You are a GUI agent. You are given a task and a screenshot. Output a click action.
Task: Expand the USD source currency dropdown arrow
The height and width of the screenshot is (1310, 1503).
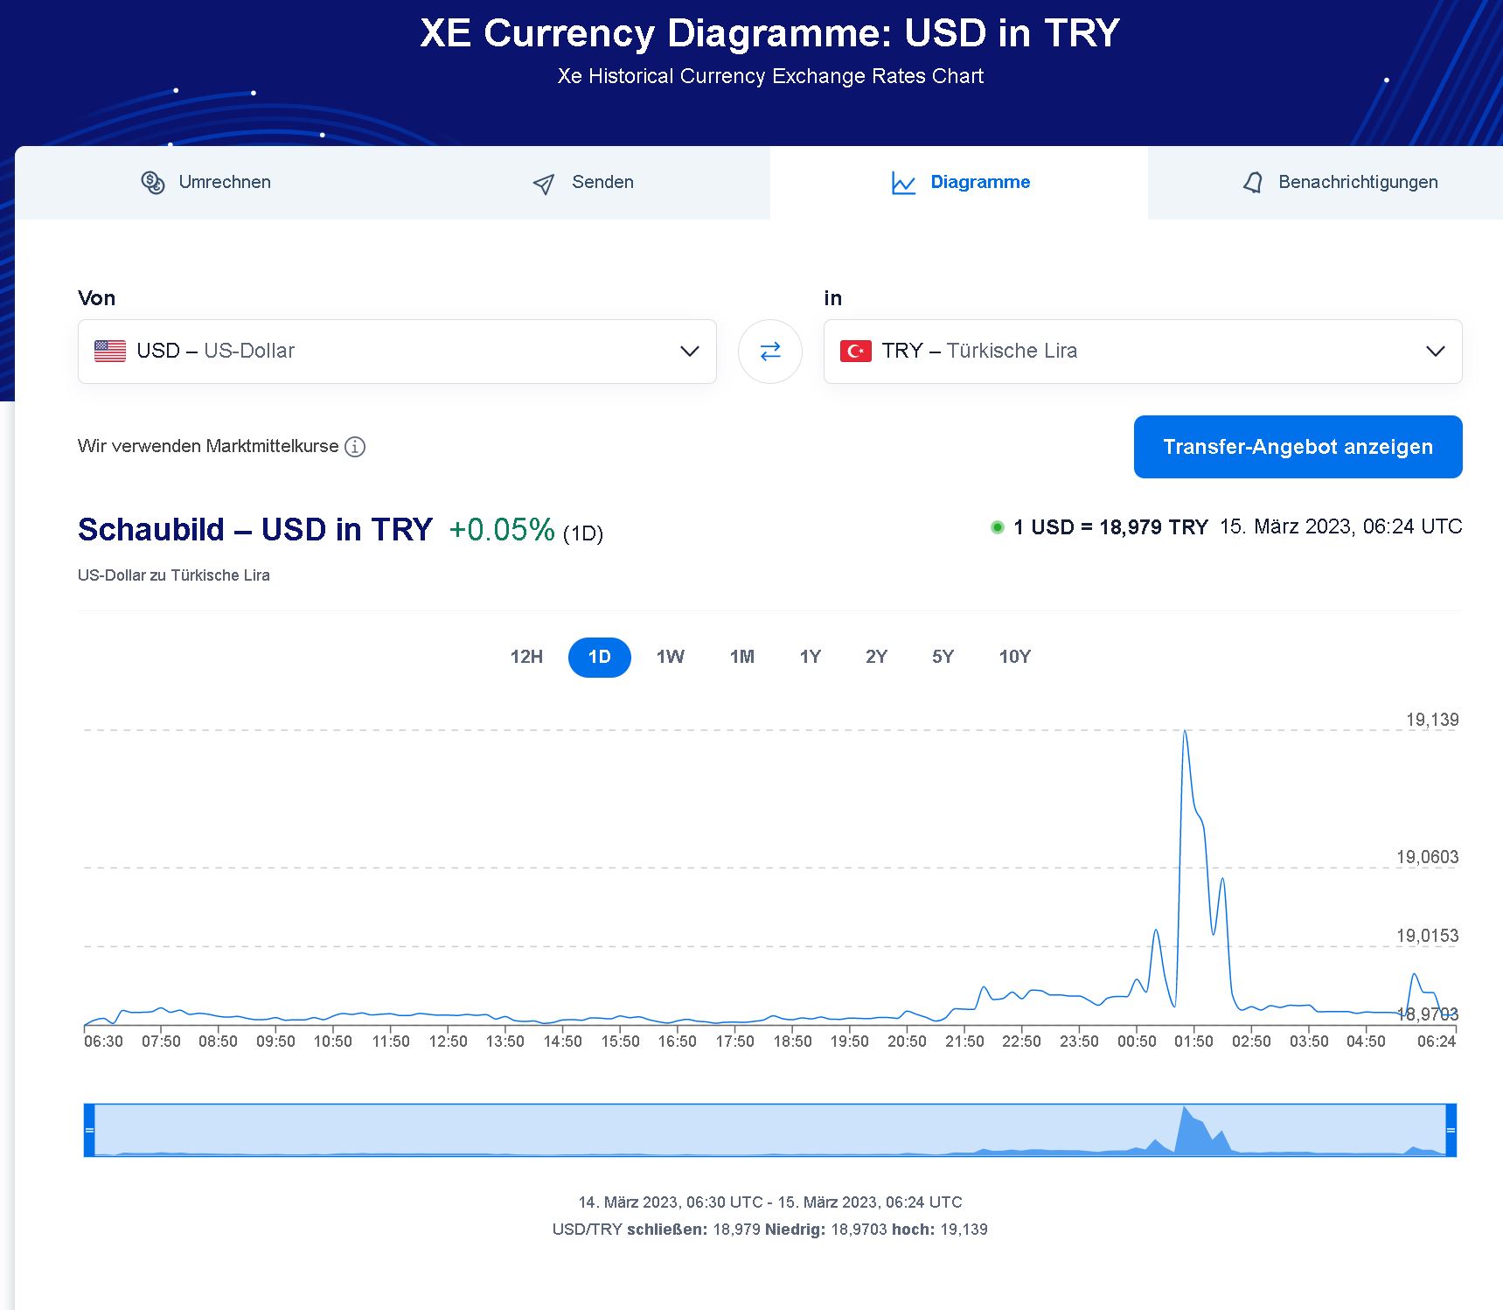pyautogui.click(x=690, y=352)
